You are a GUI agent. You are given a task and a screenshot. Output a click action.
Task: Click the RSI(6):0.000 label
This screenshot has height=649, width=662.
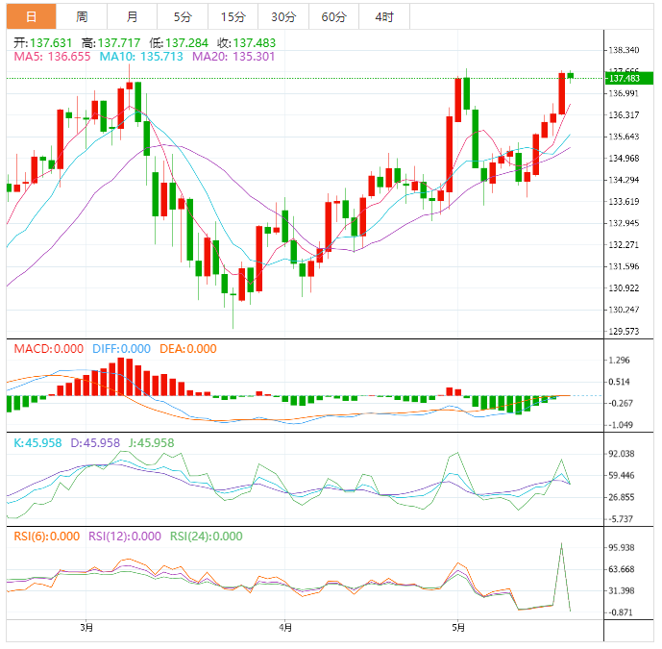[x=46, y=537]
